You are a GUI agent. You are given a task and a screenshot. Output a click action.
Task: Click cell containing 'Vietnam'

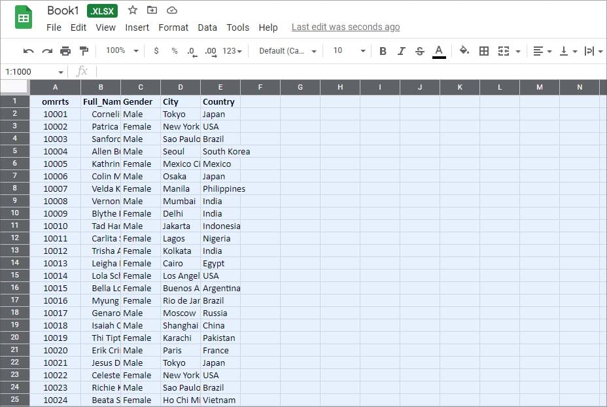220,400
